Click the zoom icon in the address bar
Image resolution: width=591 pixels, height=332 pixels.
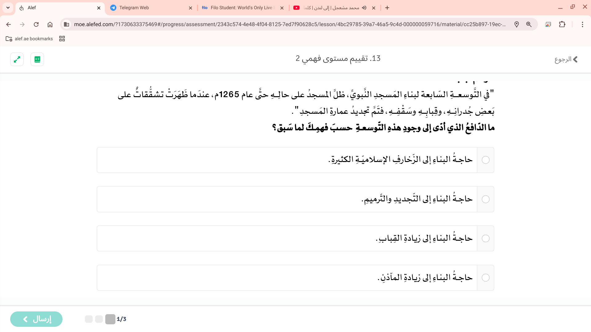coord(529,24)
